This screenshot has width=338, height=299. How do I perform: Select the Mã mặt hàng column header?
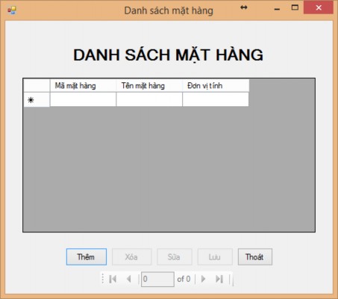pos(83,86)
